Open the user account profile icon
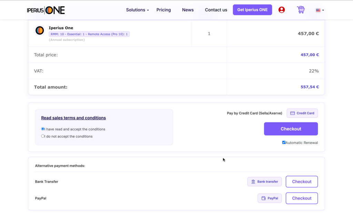The height and width of the screenshot is (220, 353). 281,10
